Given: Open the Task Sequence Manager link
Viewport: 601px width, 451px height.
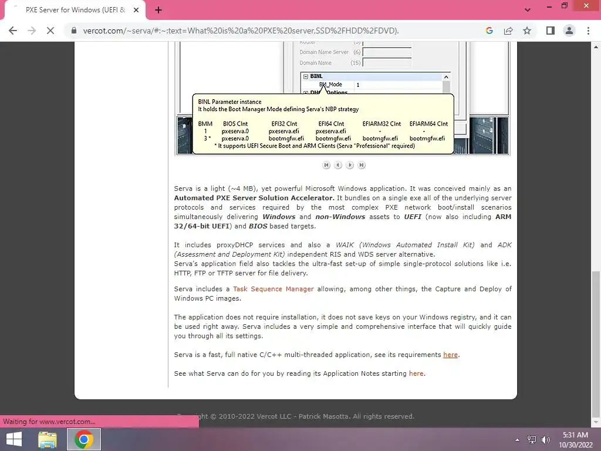Looking at the screenshot, I should [274, 289].
